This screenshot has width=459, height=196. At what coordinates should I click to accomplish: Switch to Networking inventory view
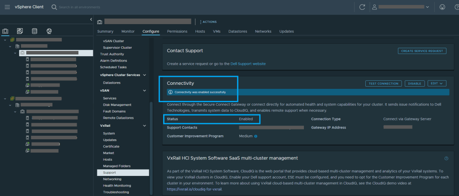coord(49,31)
